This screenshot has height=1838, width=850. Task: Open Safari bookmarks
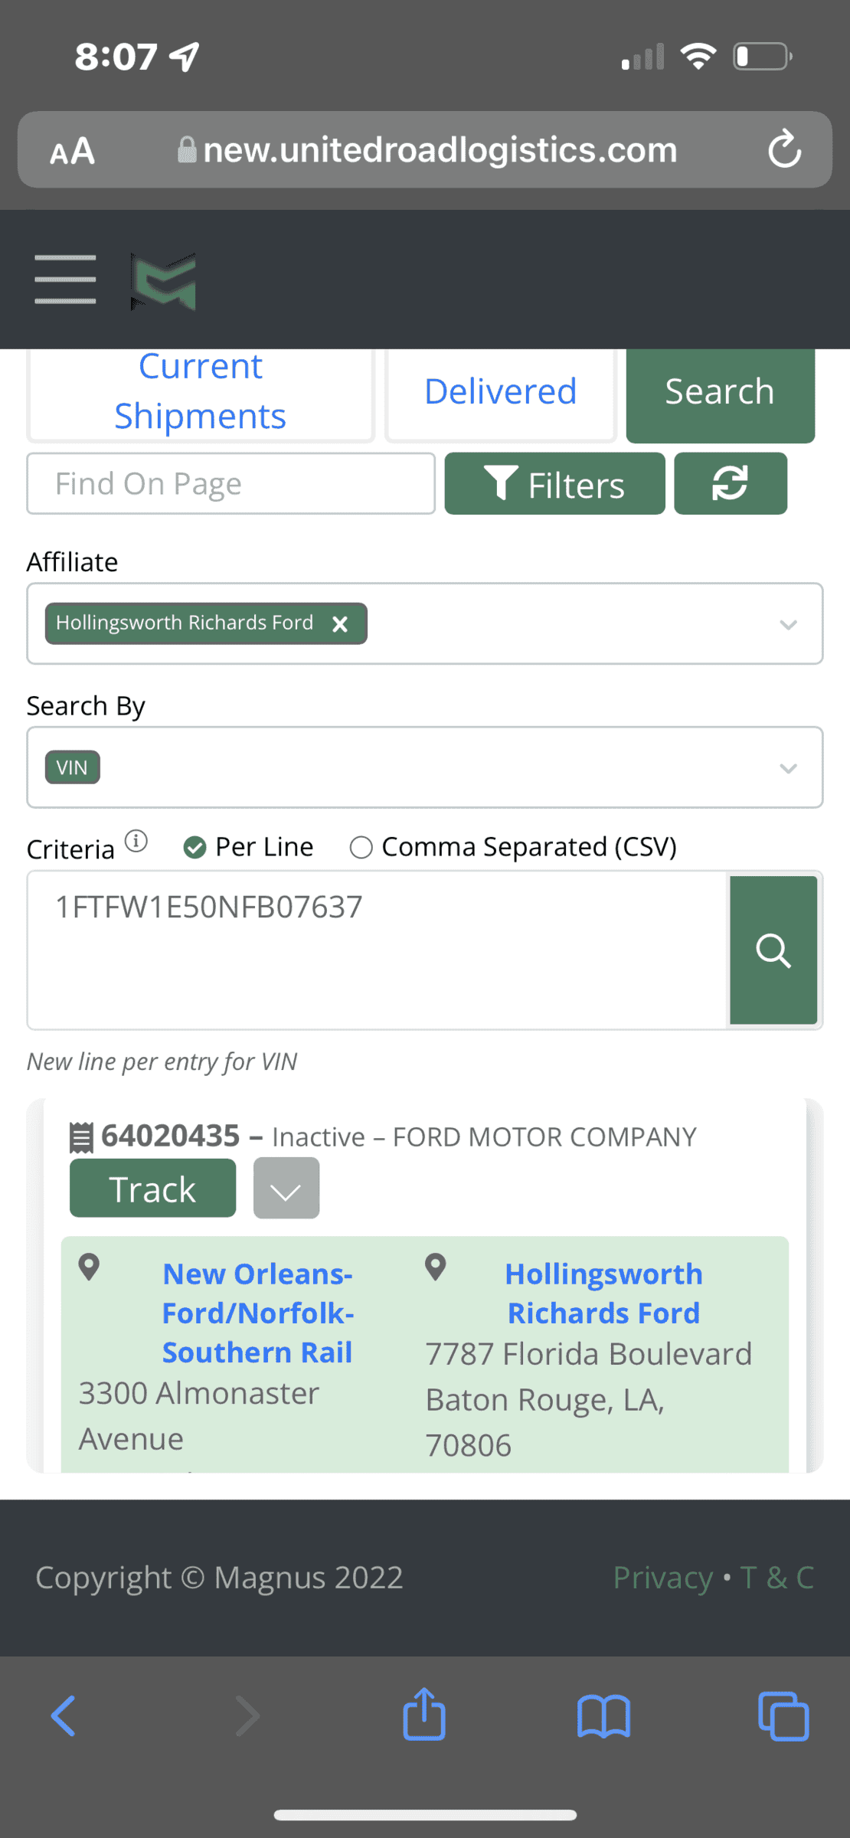pos(603,1716)
